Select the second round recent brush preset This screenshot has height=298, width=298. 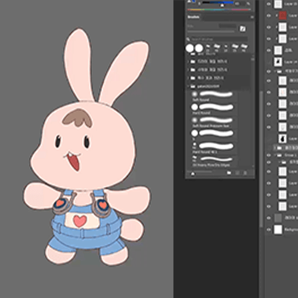198,48
